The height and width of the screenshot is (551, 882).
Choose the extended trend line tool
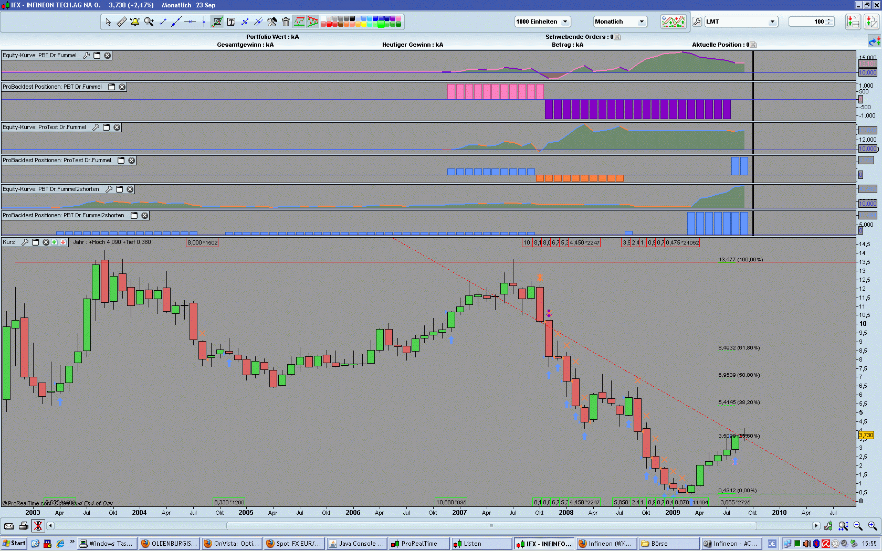click(176, 22)
